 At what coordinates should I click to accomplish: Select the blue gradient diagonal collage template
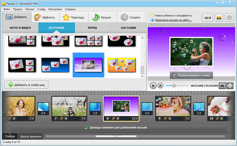point(55,65)
